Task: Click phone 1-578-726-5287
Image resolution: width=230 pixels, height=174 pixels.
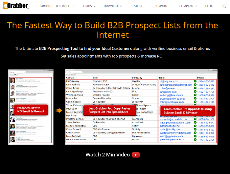Action: tap(206, 88)
